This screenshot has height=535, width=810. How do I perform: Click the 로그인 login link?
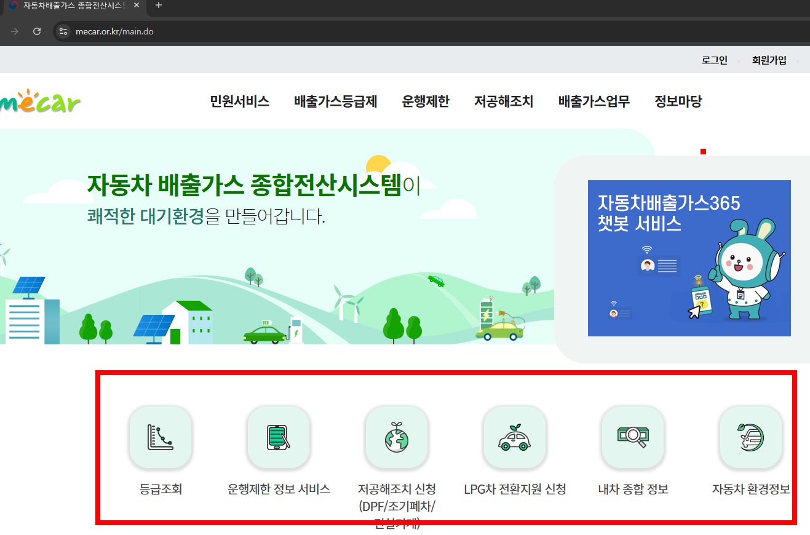tap(714, 60)
